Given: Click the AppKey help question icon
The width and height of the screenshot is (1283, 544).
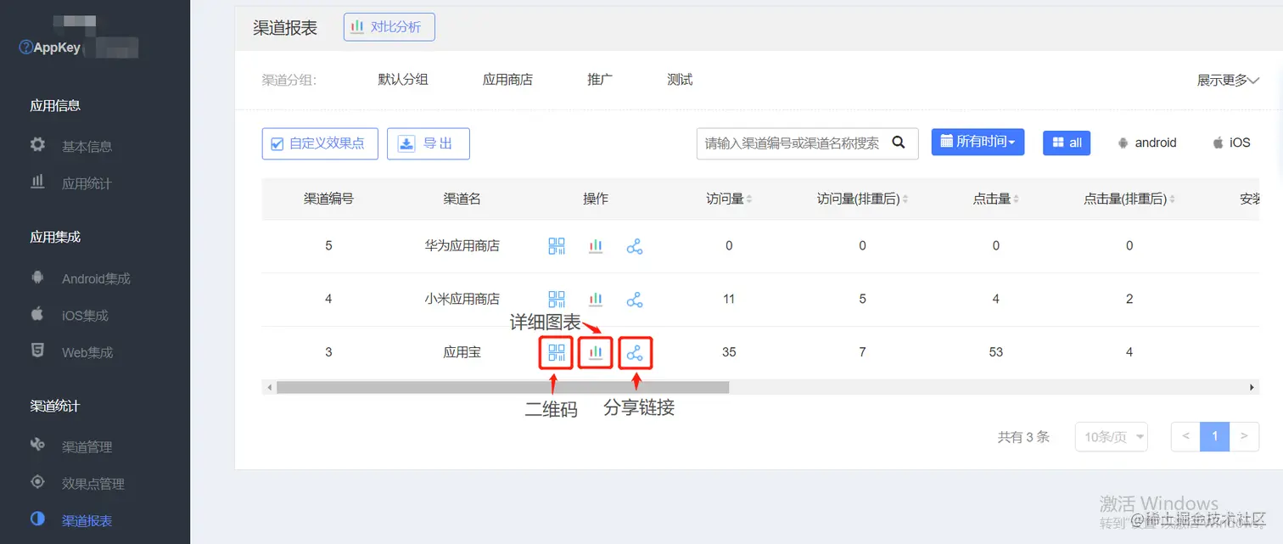Looking at the screenshot, I should point(25,48).
